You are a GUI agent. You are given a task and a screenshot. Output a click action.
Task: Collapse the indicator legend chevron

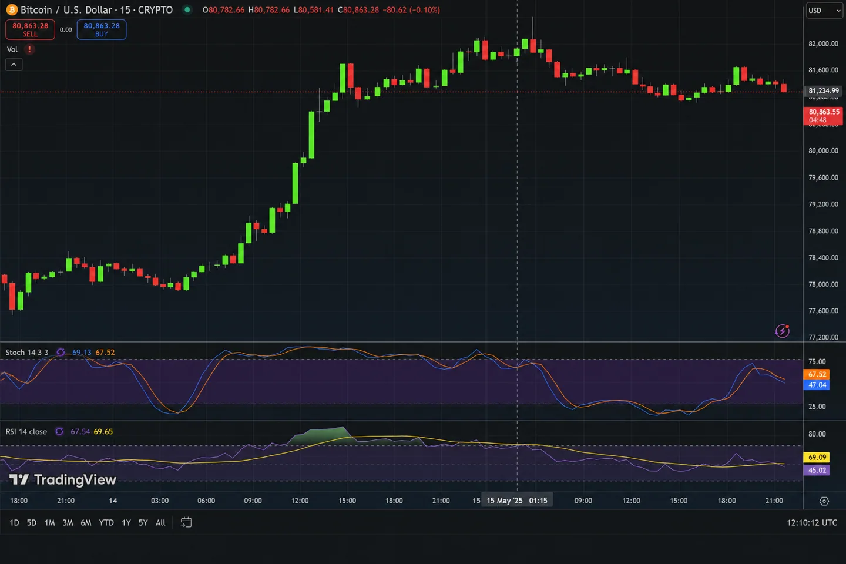[x=14, y=65]
